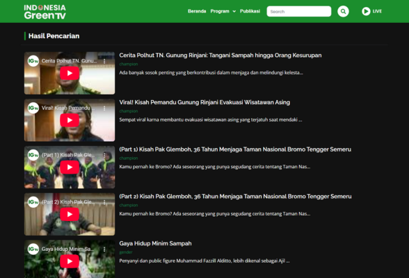Play the Cerita Polhut TN. Gunung Rinjani video

coord(70,73)
